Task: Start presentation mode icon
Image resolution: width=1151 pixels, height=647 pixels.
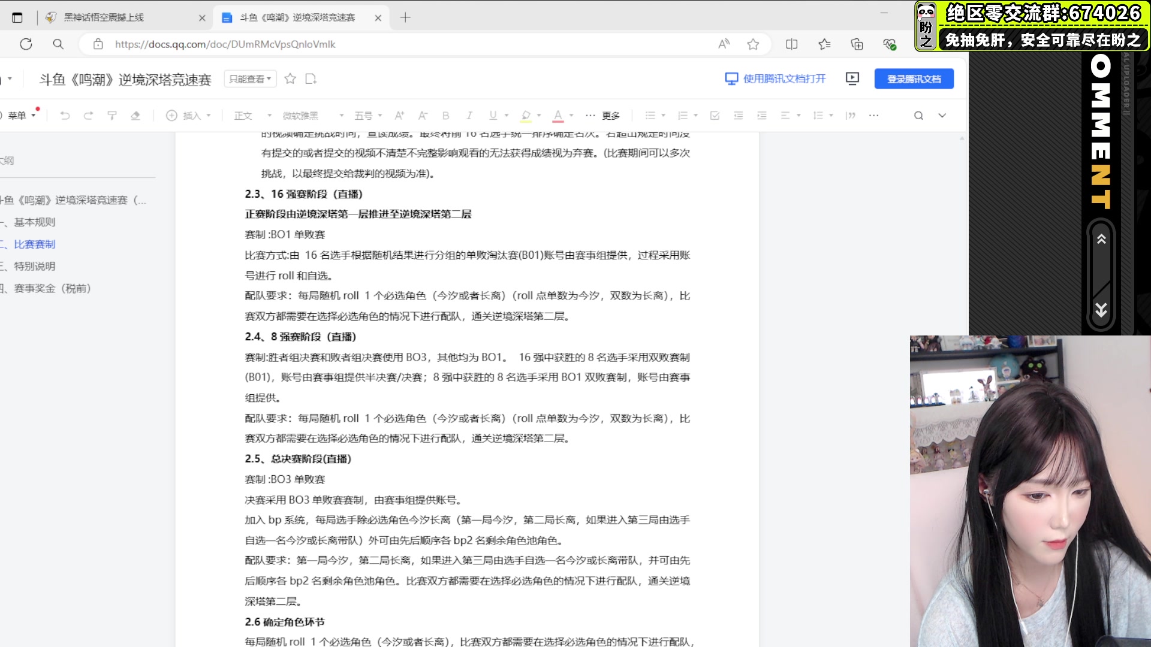Action: (x=852, y=78)
